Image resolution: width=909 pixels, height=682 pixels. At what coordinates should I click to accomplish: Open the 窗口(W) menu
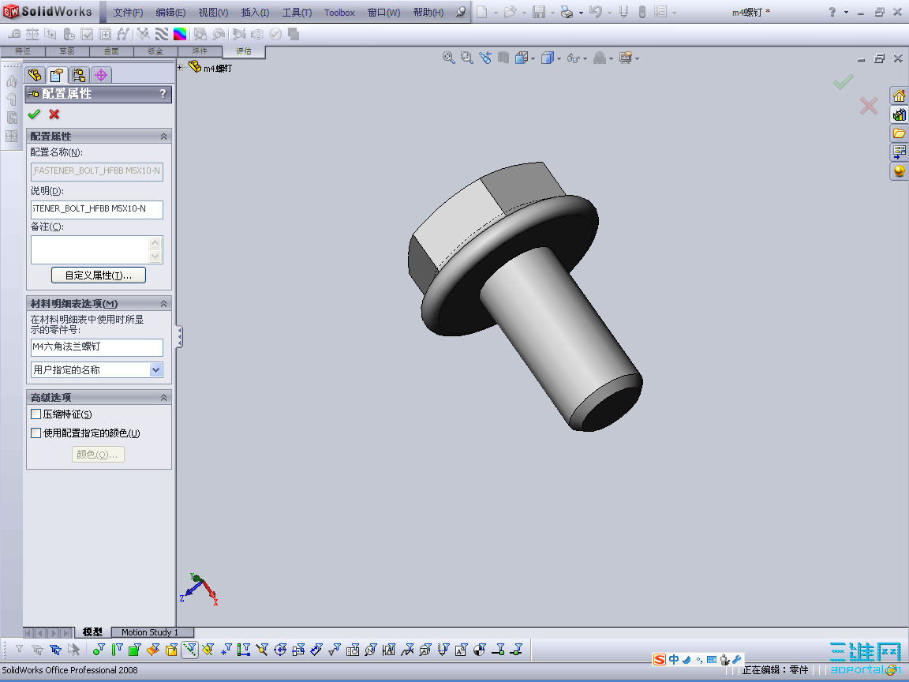click(x=383, y=12)
